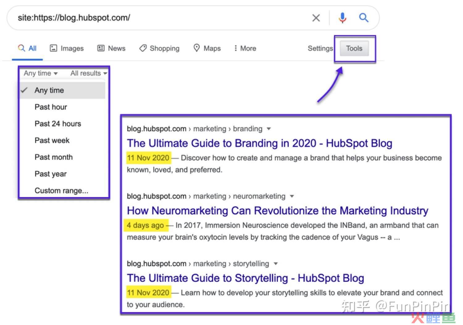This screenshot has width=463, height=325.
Task: Open the Maps tab
Action: [207, 48]
